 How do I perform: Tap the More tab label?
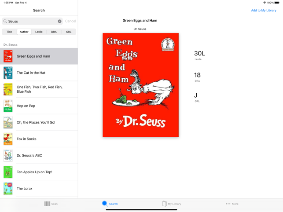point(235,204)
